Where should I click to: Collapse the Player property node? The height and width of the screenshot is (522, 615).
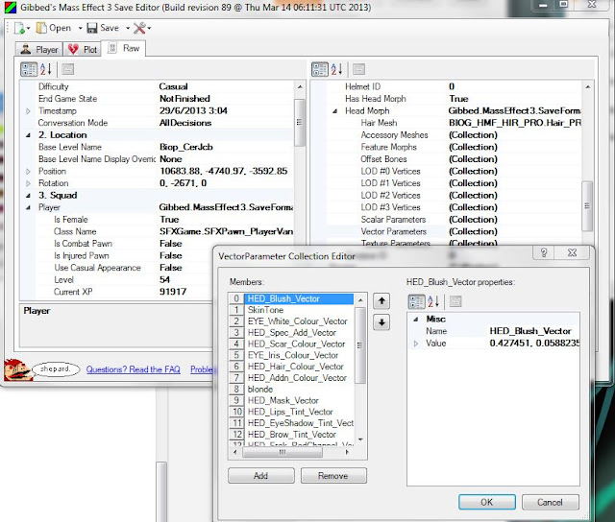(x=28, y=207)
